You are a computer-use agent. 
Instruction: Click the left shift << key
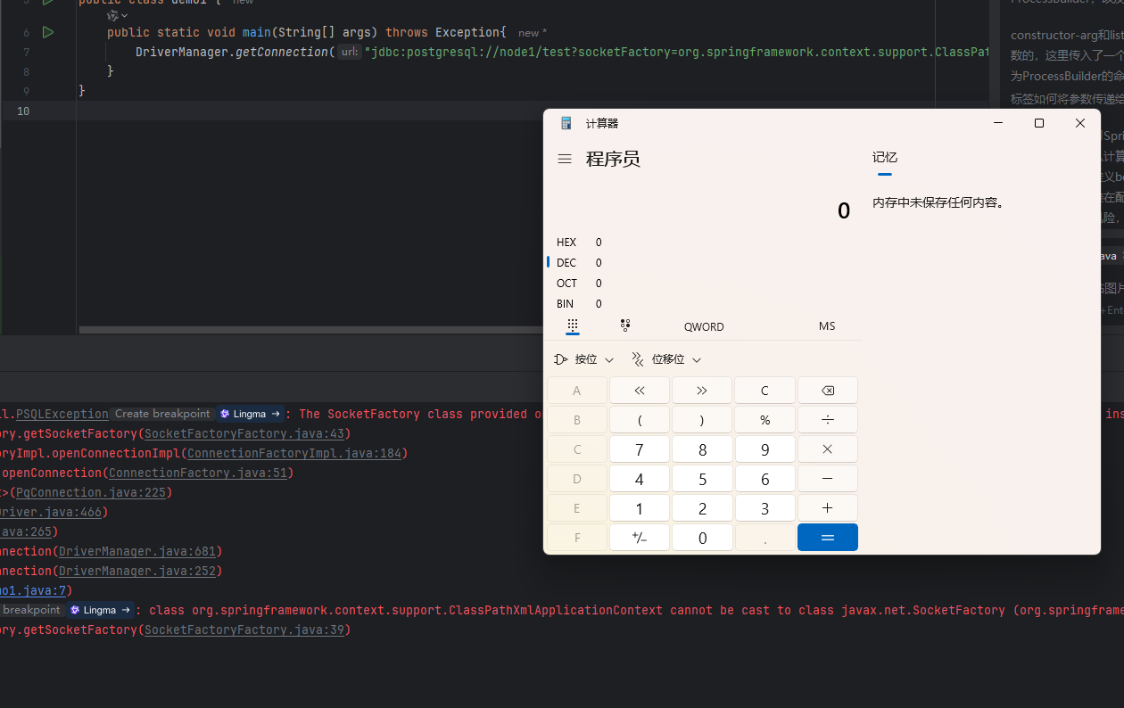(640, 391)
